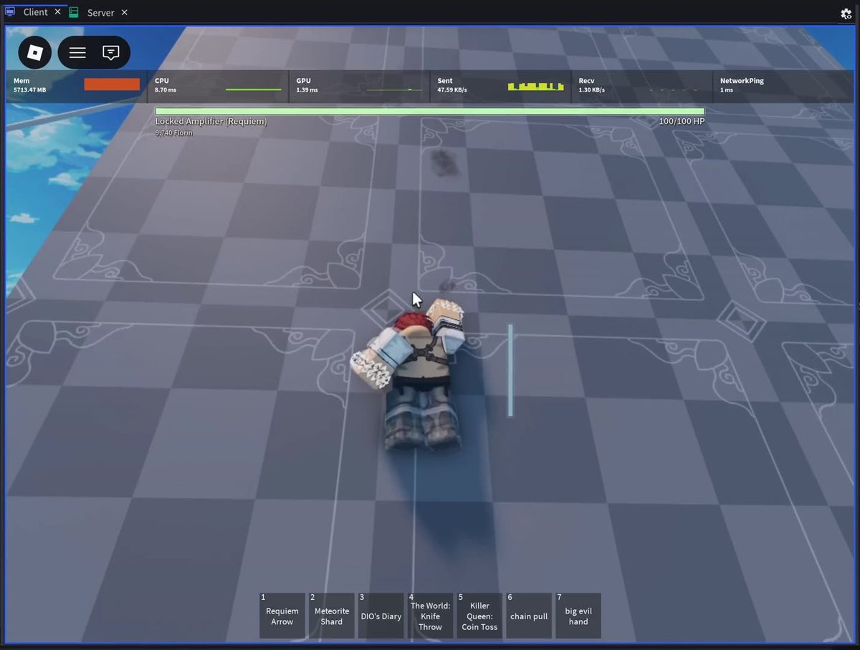The width and height of the screenshot is (860, 650).
Task: Select hotbar slot 2 Meteorite Shard
Action: (332, 615)
